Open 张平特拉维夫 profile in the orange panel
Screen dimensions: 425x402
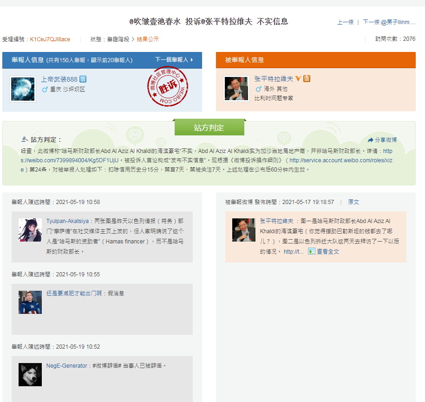tap(274, 79)
